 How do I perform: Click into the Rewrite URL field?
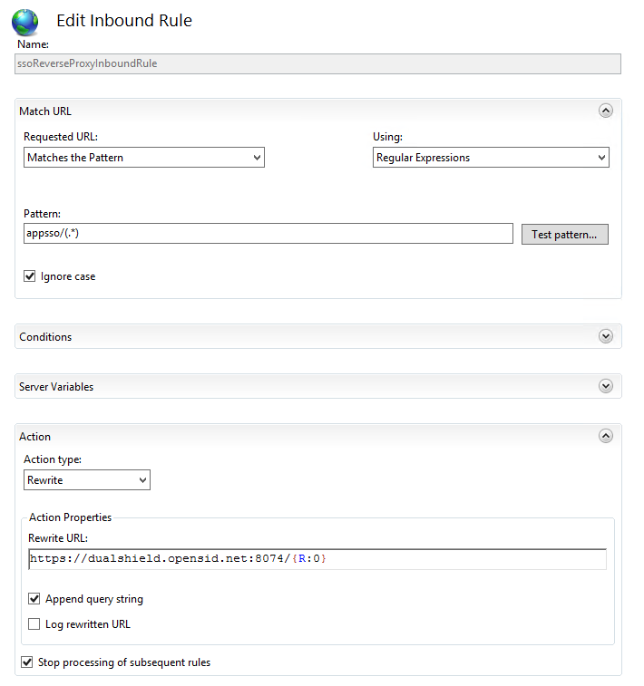tap(317, 559)
